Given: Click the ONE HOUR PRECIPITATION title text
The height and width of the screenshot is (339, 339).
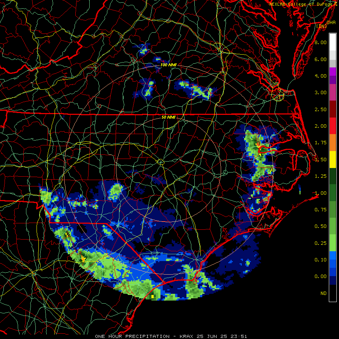Looking at the screenshot, I should 132,336.
